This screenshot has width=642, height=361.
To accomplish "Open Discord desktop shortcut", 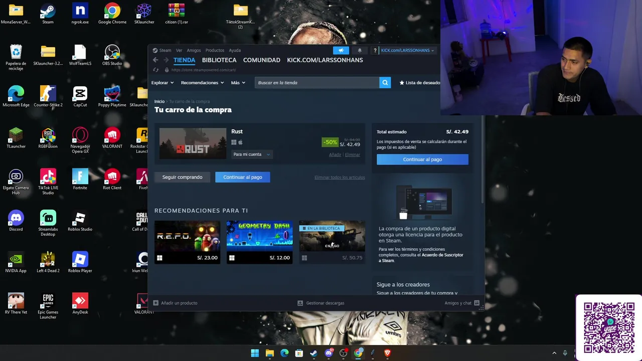I will click(16, 221).
